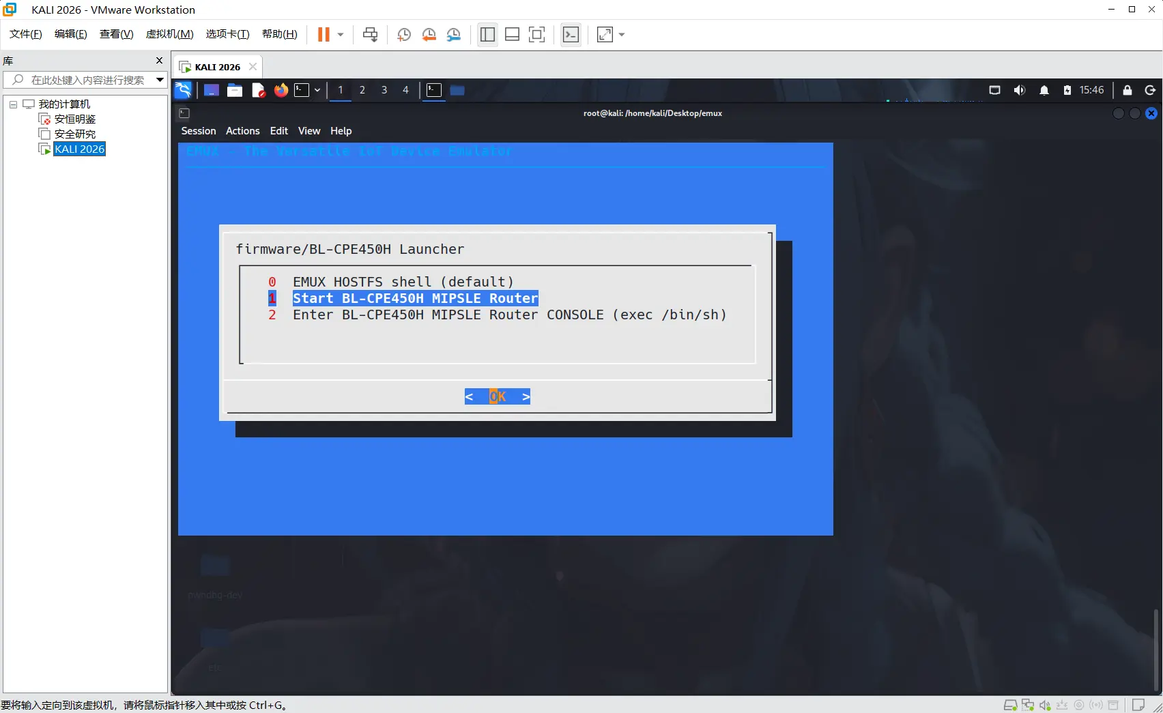Switch to Kali workspace 4
1163x713 pixels.
(406, 90)
